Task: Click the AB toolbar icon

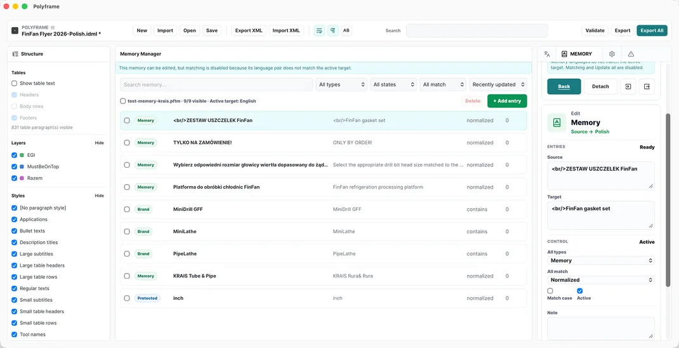Action: (x=346, y=30)
